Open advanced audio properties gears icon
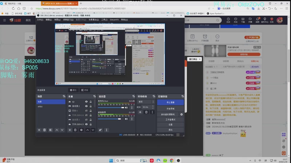Viewport: 291px width, 163px height. click(100, 130)
